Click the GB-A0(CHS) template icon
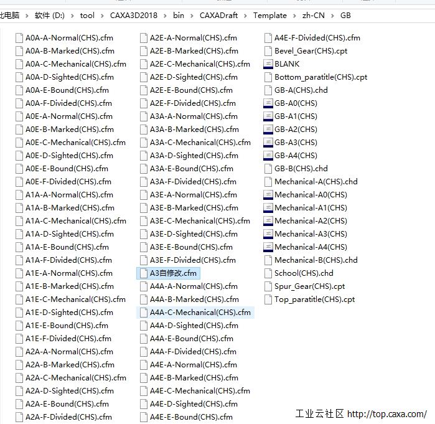The height and width of the screenshot is (424, 435). click(268, 103)
